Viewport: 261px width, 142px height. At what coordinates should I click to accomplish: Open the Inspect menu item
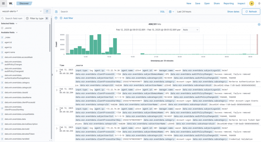tap(241, 4)
